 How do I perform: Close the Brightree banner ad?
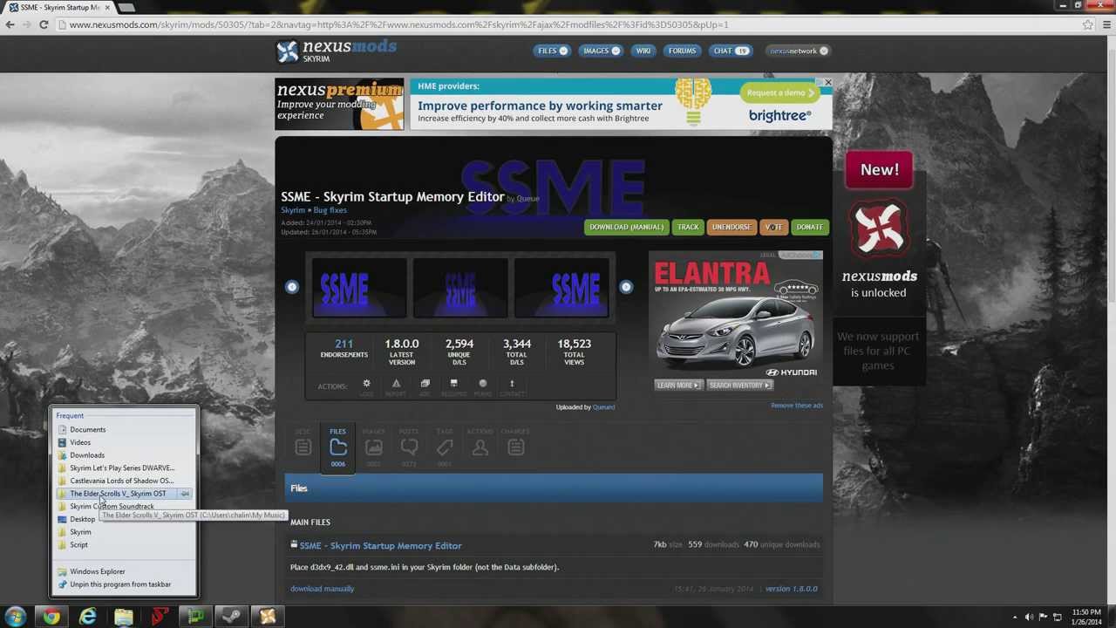(x=827, y=83)
